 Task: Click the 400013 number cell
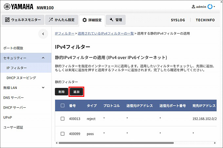[75, 119]
